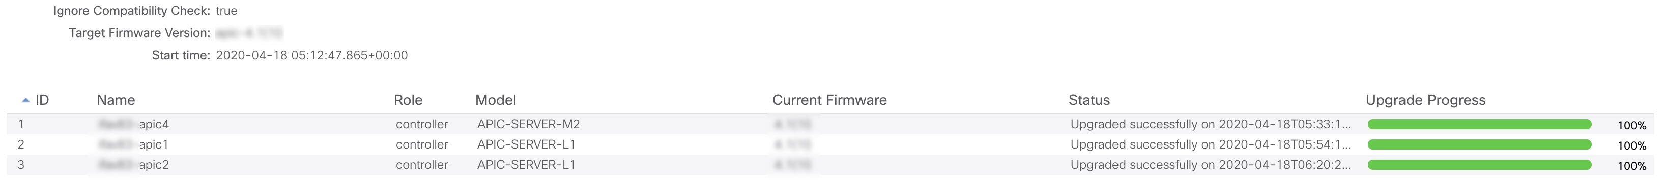Click the ID sort arrow icon

click(26, 100)
